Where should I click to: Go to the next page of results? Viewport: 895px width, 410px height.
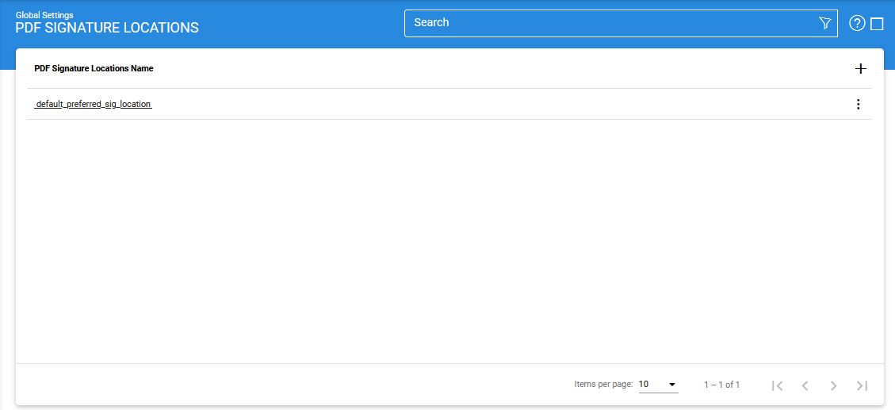coord(833,385)
